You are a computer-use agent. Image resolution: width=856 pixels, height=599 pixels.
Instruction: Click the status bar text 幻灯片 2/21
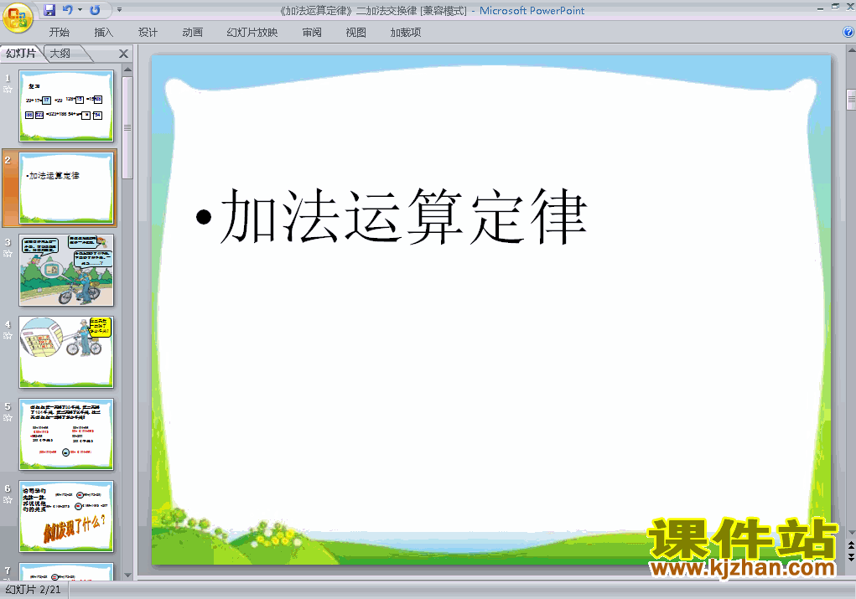tap(34, 590)
